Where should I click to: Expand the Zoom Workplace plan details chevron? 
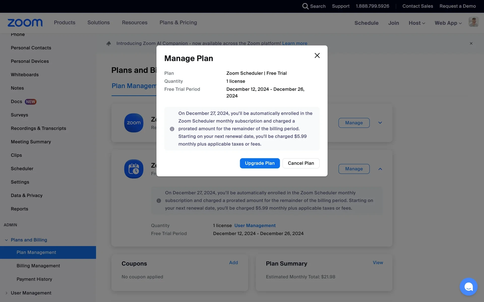click(x=380, y=123)
